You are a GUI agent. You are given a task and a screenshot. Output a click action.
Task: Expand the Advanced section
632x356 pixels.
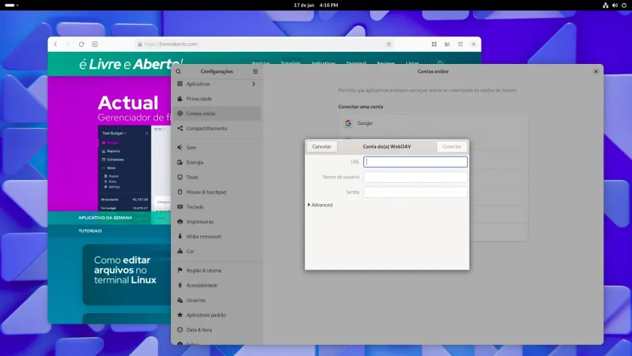[321, 205]
